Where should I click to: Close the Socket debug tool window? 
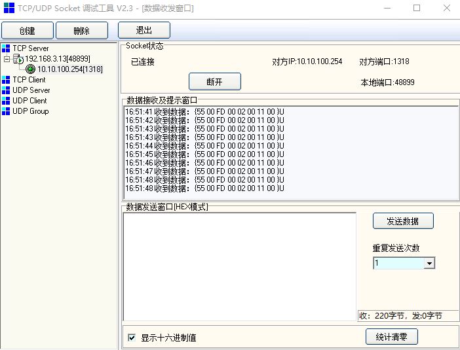tap(446, 9)
